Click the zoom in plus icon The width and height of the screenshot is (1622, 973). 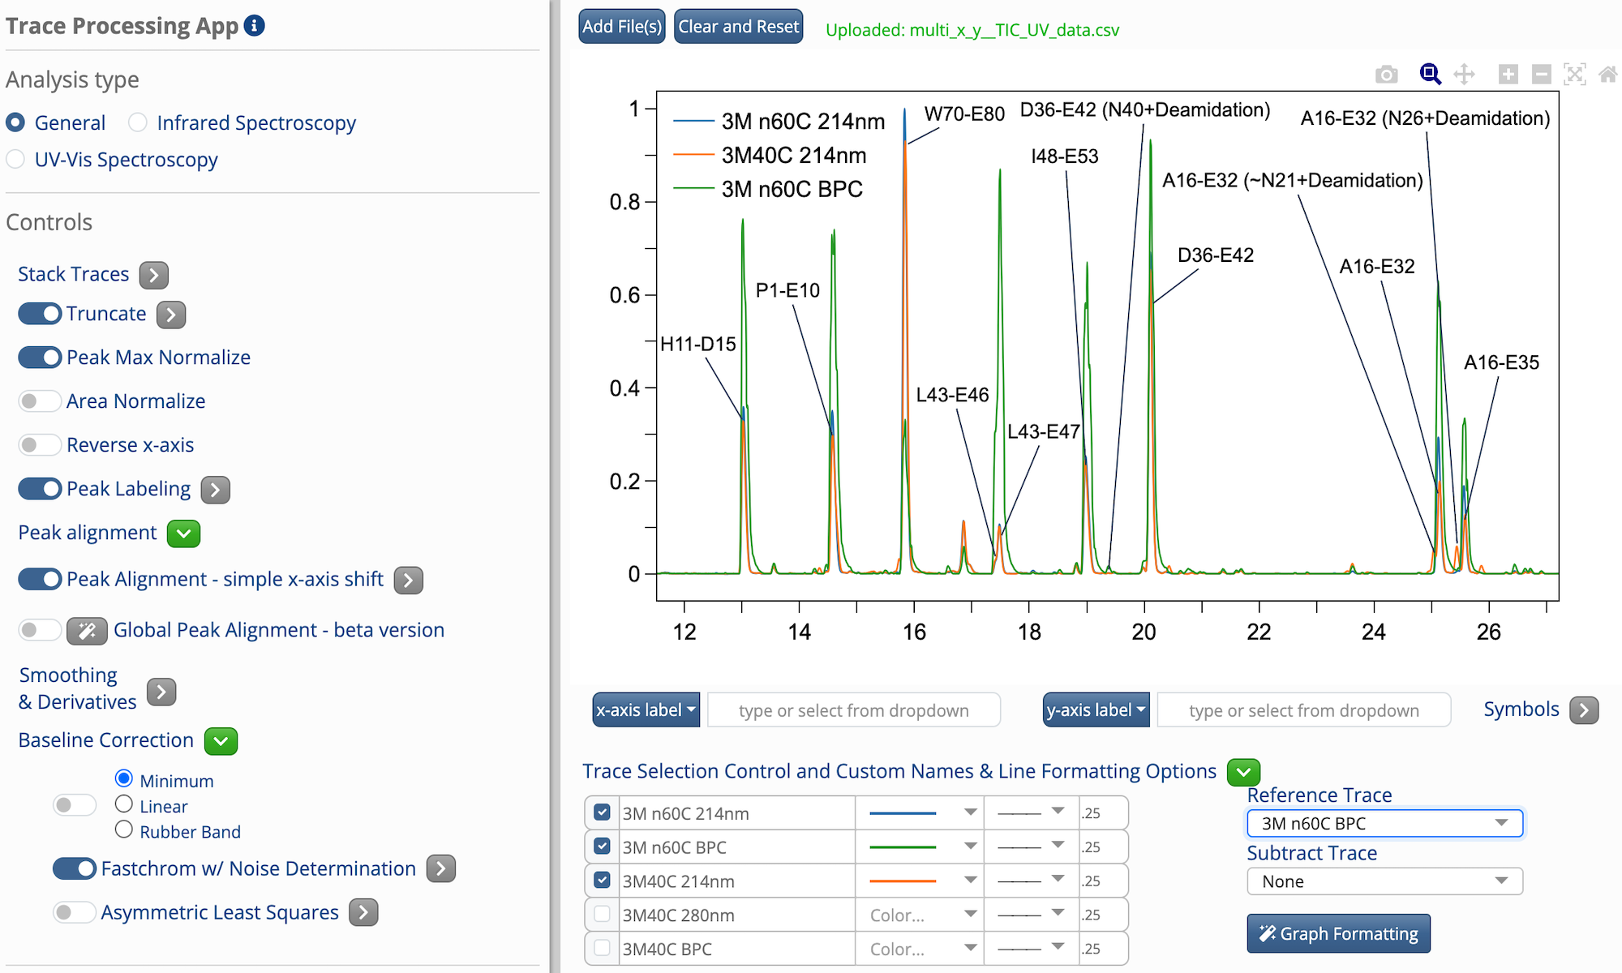(x=1508, y=75)
